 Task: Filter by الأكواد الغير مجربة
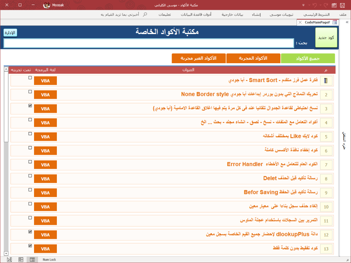[199, 59]
